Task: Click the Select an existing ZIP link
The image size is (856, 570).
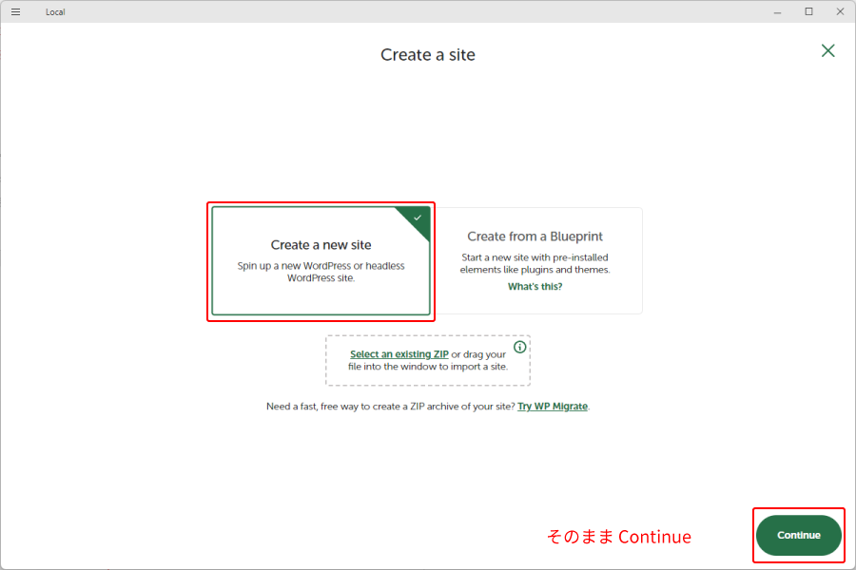Action: pyautogui.click(x=399, y=354)
